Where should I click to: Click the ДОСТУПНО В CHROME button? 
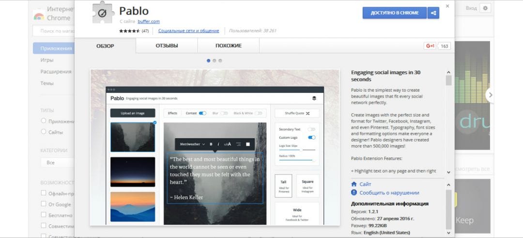[x=395, y=13]
